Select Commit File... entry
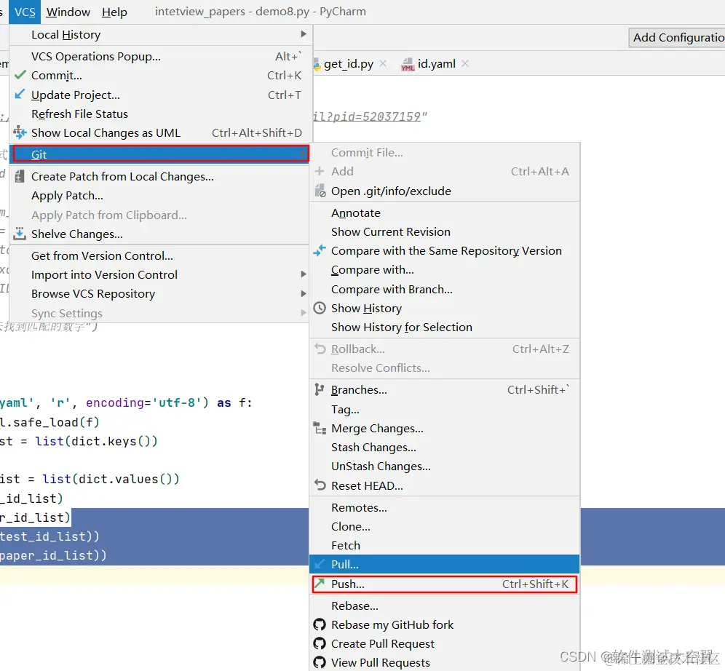Image resolution: width=725 pixels, height=671 pixels. coord(444,152)
